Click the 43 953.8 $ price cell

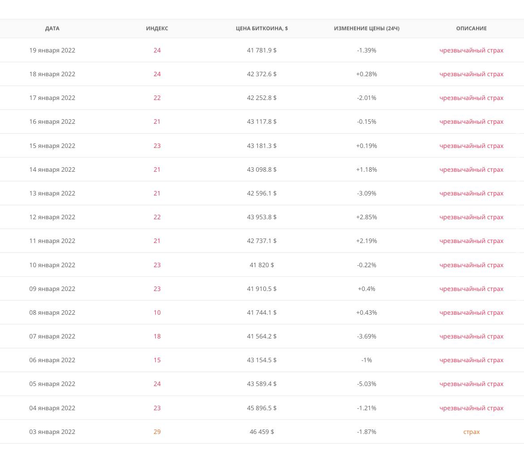[262, 217]
